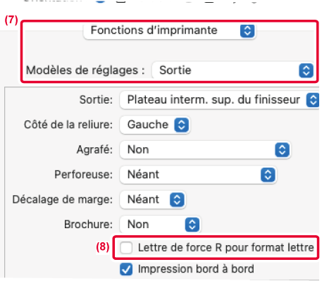This screenshot has width=322, height=281.
Task: Click blue arrows next to Plateau interm. sup.
Action: [313, 100]
